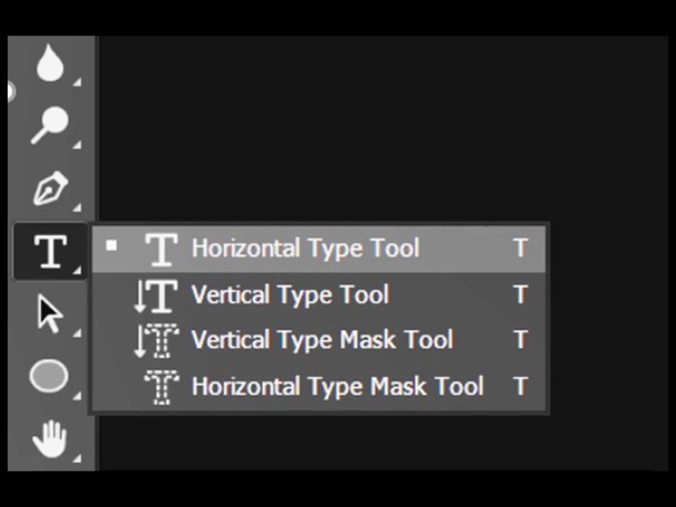Open the Hand tool's flyout corner triangle

click(77, 457)
